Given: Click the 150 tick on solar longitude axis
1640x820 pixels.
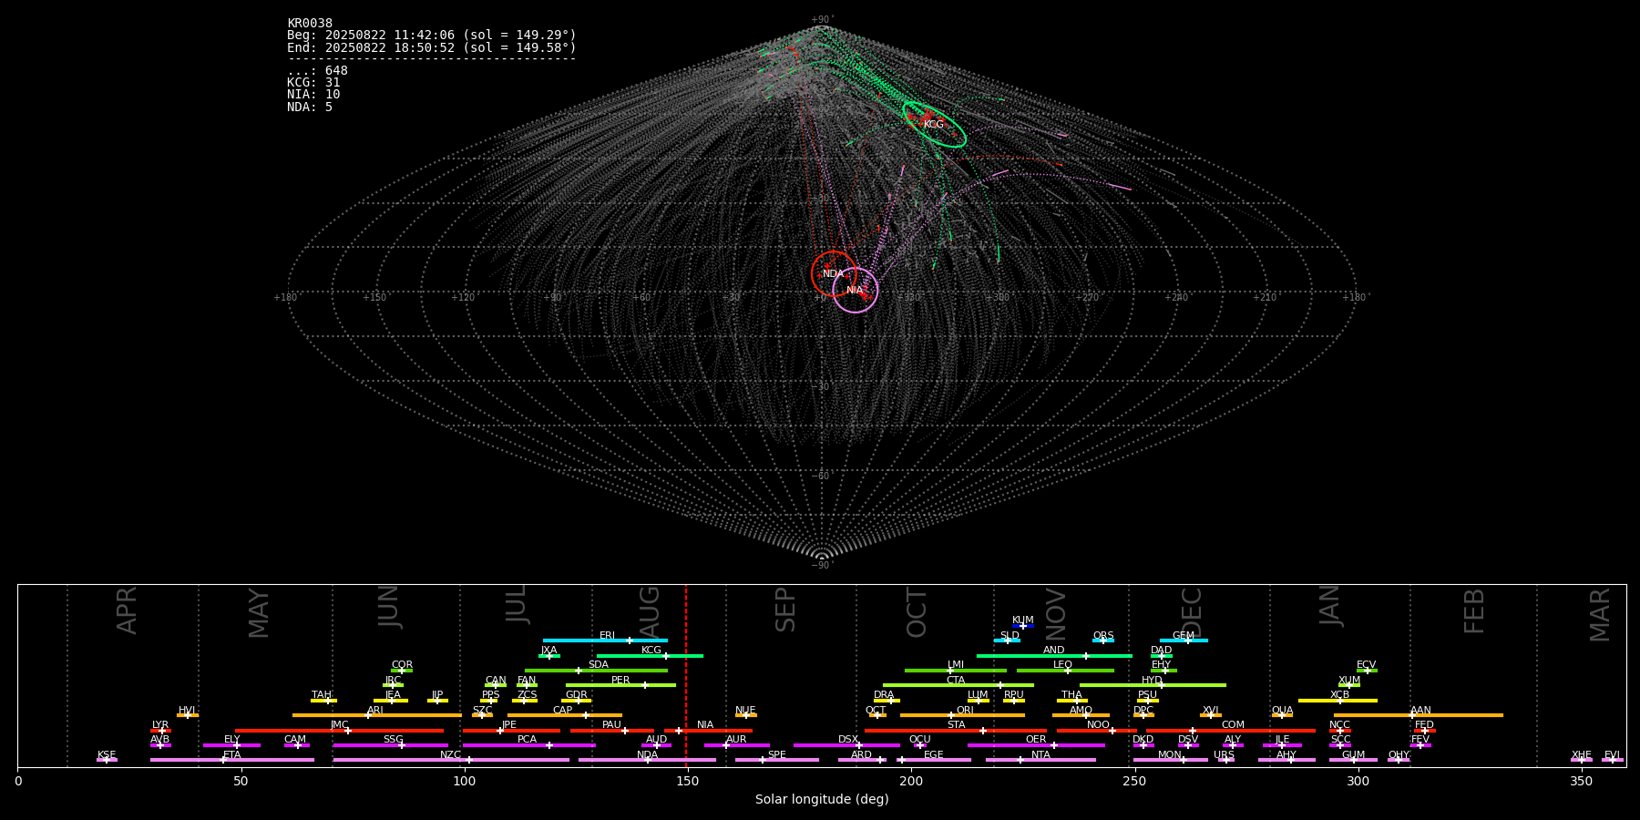Looking at the screenshot, I should [x=687, y=781].
